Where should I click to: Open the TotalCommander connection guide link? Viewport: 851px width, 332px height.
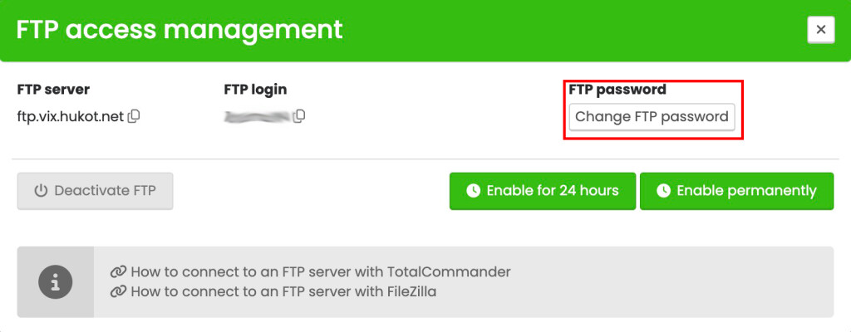point(320,271)
